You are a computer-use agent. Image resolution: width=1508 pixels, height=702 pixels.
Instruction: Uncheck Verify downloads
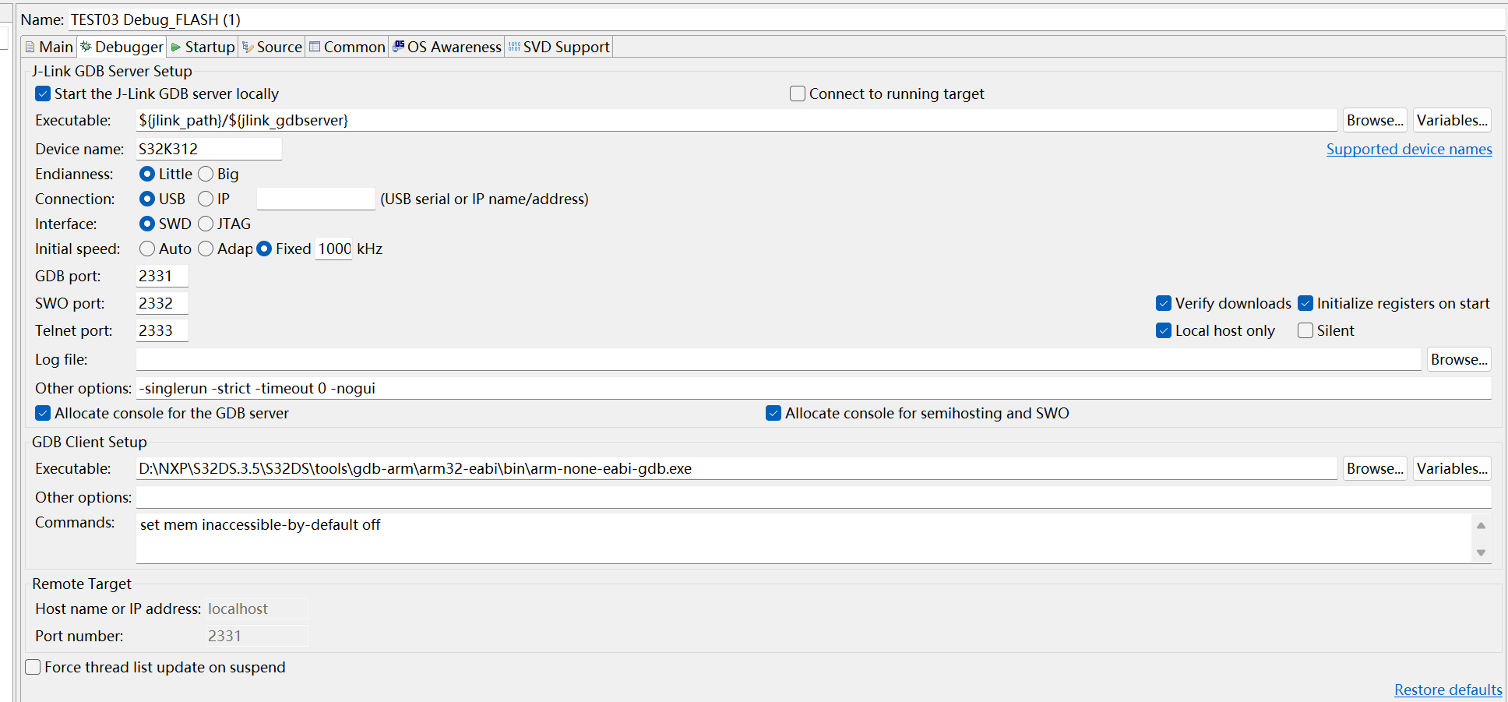1164,303
